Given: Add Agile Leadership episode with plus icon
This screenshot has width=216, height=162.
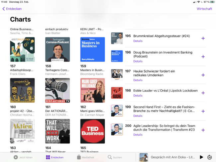Looking at the screenshot, I should click(x=203, y=130).
